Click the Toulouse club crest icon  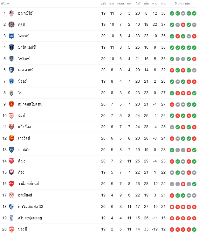click(11, 24)
